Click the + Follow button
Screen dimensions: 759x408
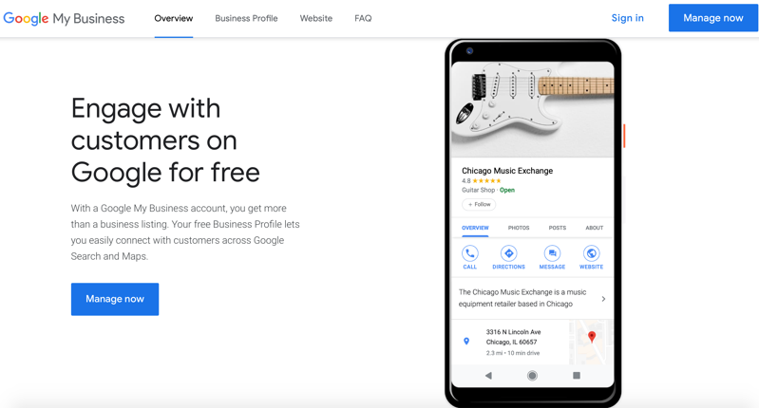tap(479, 205)
